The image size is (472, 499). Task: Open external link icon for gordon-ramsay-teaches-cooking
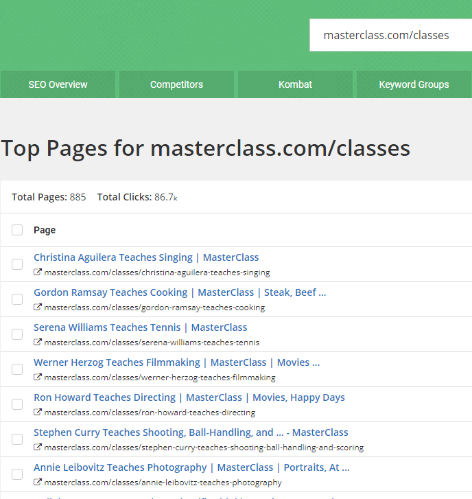click(38, 307)
